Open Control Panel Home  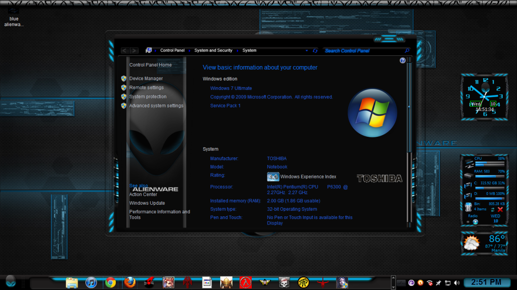pos(151,65)
